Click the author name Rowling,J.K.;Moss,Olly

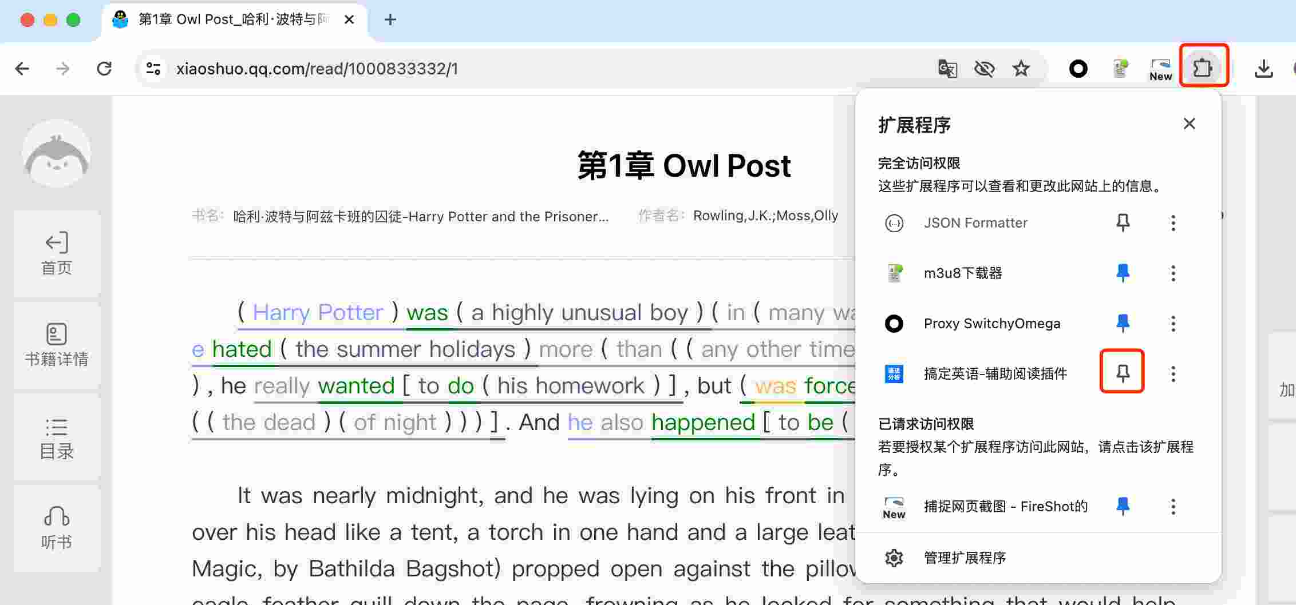765,216
